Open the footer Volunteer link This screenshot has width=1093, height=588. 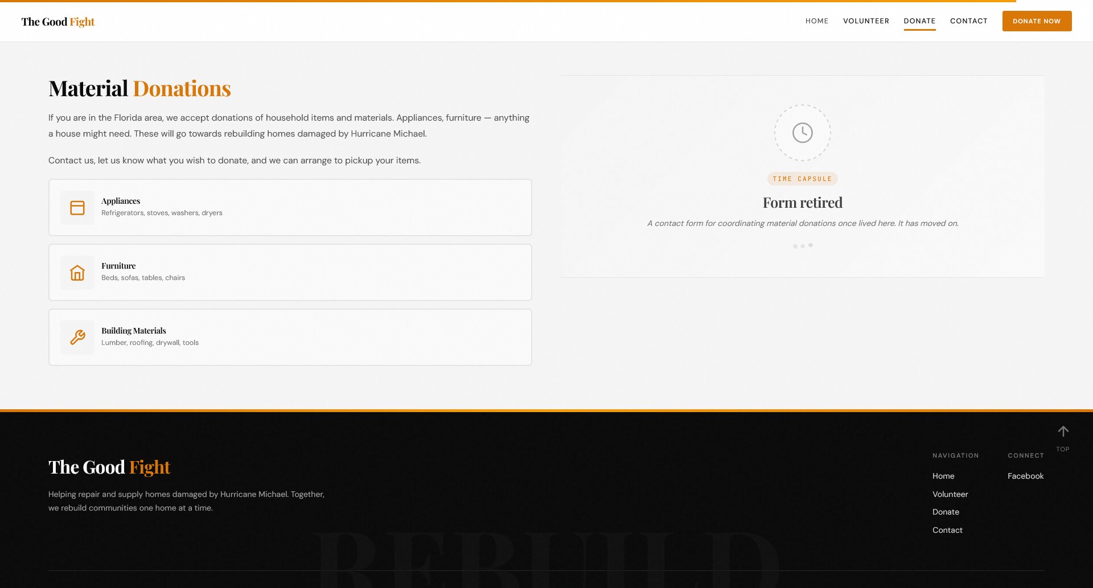tap(950, 494)
